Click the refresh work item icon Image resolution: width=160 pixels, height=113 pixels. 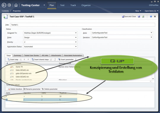pos(143,16)
